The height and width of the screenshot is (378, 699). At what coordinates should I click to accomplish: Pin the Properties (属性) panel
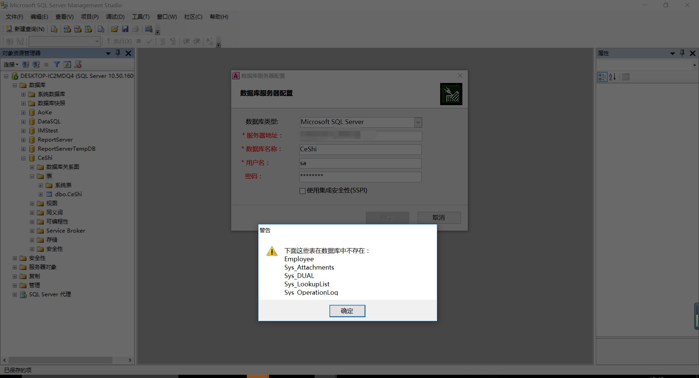(x=682, y=53)
